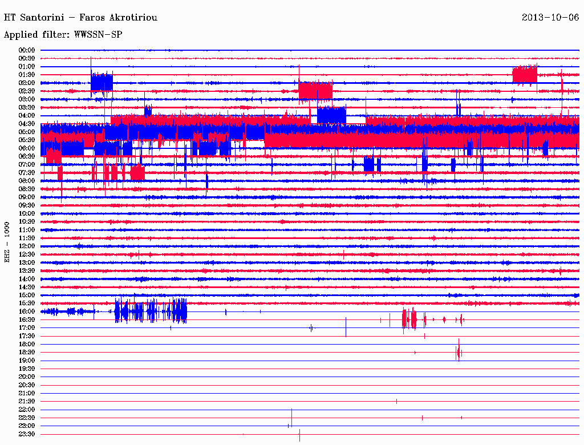Click the 03:00 time label
This screenshot has height=445, width=584.
[x=27, y=99]
